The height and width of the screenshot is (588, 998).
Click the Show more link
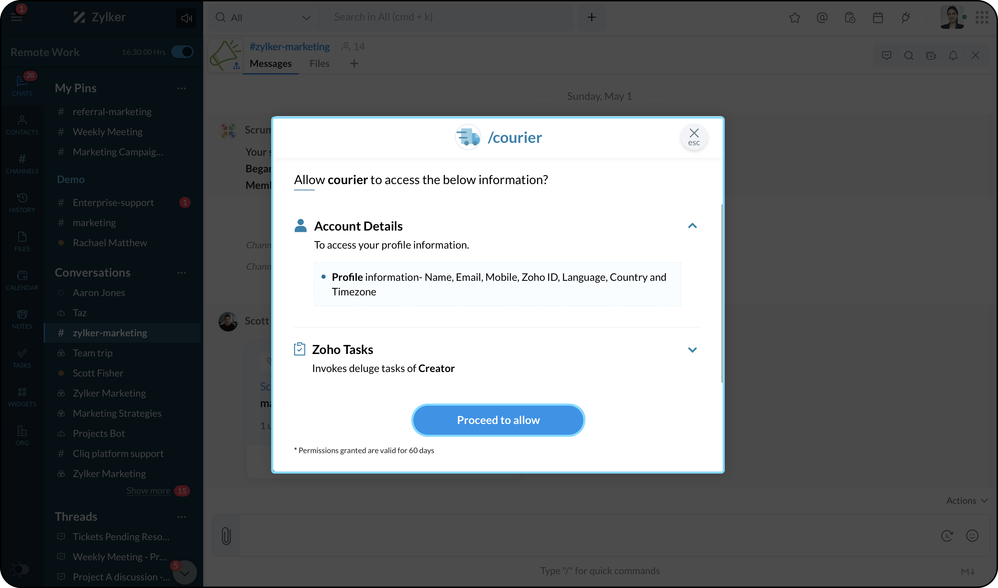(148, 491)
